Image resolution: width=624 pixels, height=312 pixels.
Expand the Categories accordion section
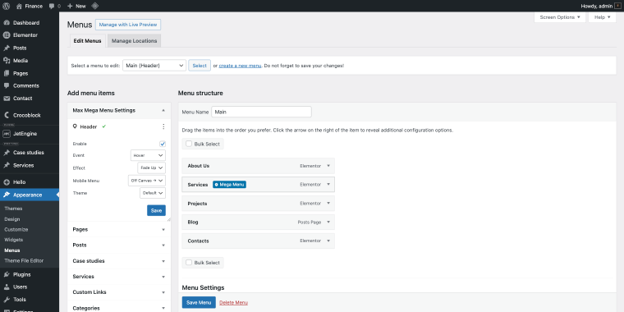119,308
